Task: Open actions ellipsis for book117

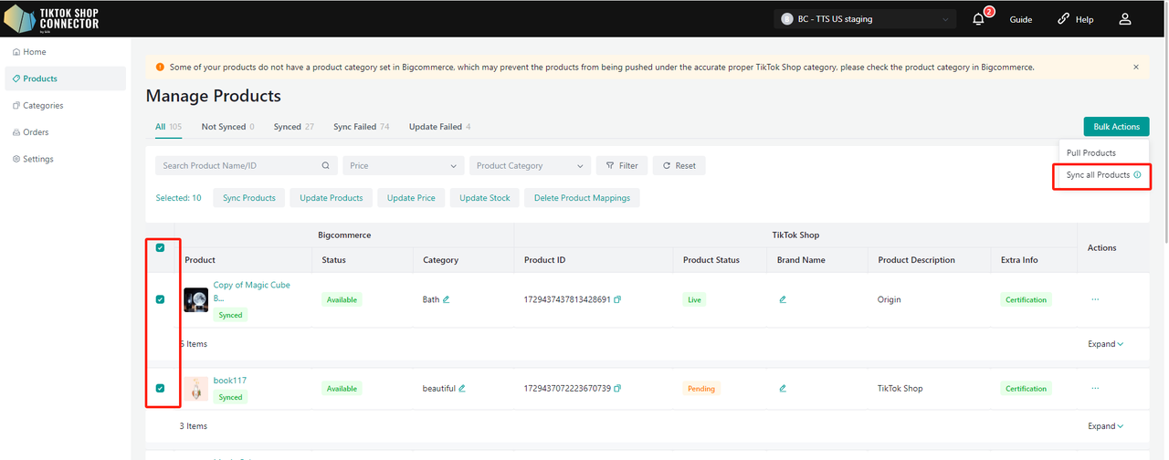Action: pyautogui.click(x=1094, y=388)
